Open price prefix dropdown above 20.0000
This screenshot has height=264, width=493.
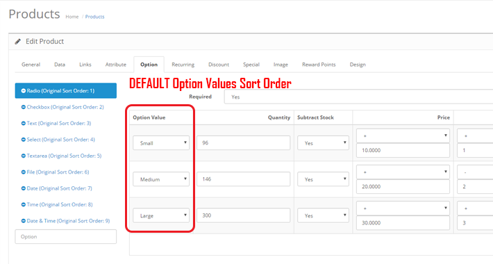[x=403, y=172]
